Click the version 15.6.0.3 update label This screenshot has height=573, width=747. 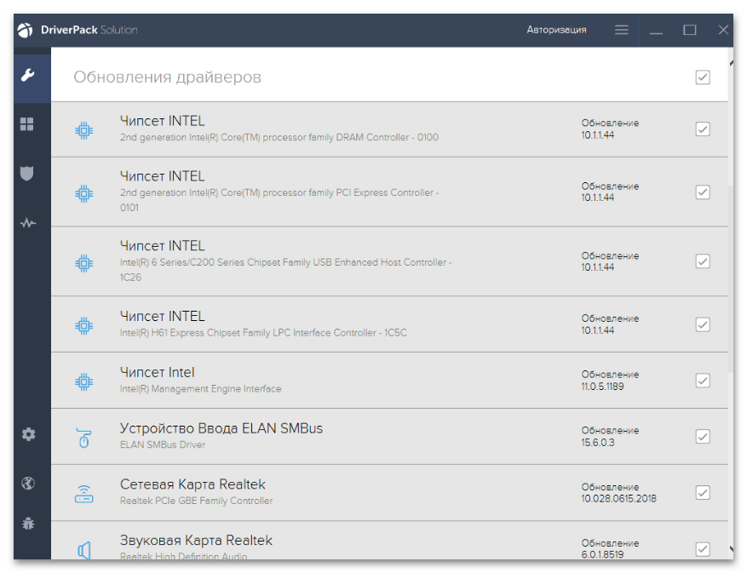(610, 436)
